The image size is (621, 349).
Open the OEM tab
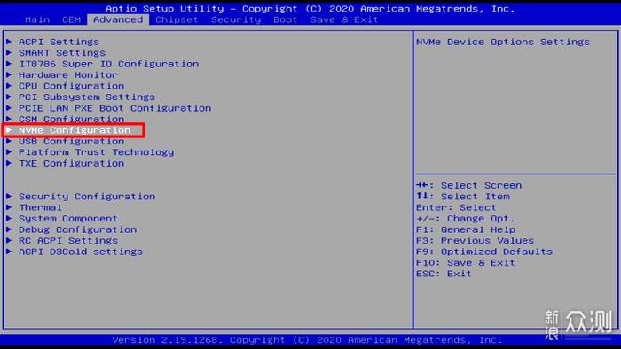(x=71, y=19)
